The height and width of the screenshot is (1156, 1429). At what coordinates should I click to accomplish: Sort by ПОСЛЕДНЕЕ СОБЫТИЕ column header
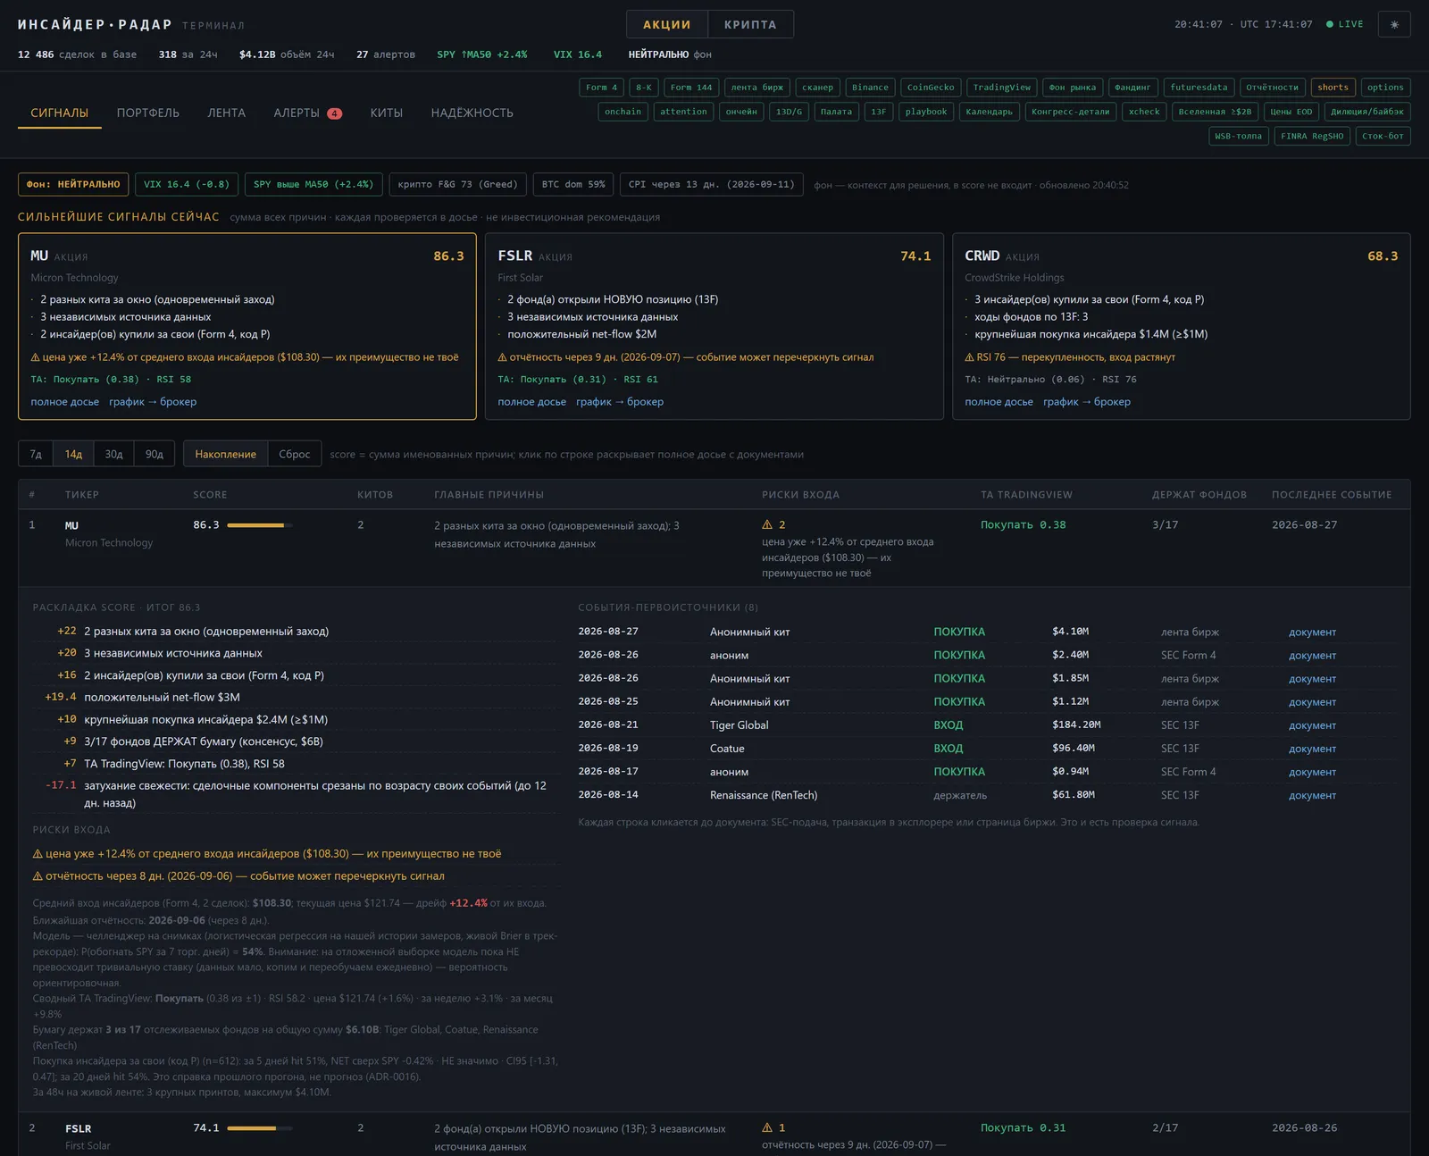[1332, 494]
